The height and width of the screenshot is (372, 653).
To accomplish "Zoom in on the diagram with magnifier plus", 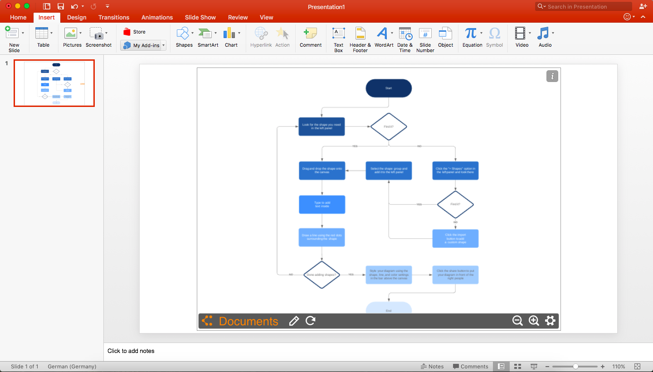I will tap(534, 321).
